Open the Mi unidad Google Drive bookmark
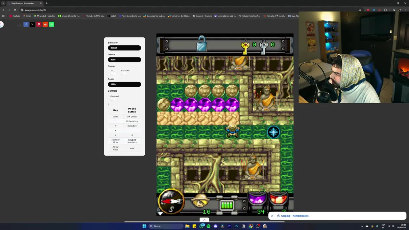The height and width of the screenshot is (230, 409). (44, 16)
